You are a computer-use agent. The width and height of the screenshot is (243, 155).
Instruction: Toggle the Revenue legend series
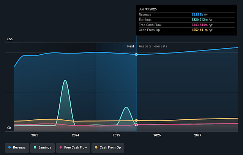tap(17, 147)
